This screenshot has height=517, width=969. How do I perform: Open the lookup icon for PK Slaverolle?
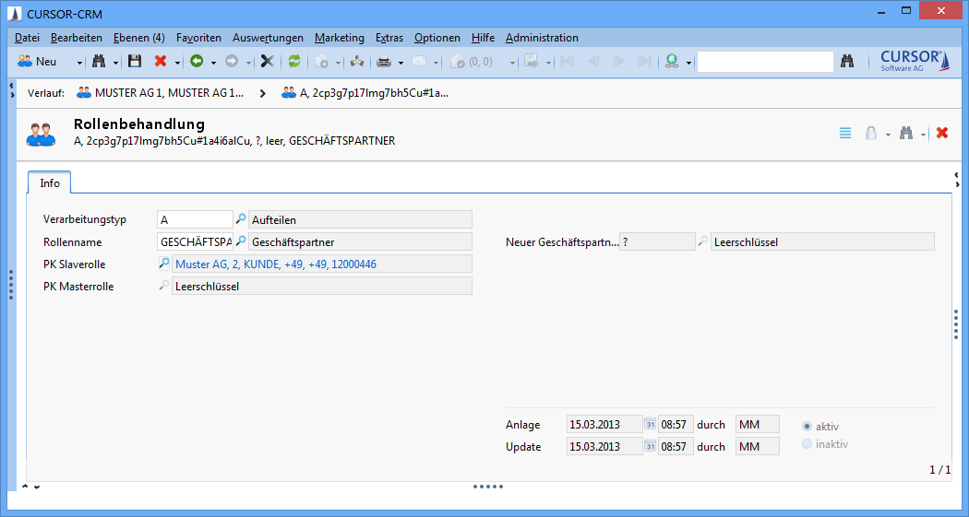tap(164, 264)
